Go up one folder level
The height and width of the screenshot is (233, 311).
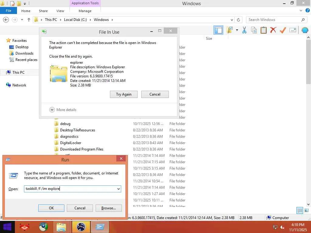click(x=29, y=20)
